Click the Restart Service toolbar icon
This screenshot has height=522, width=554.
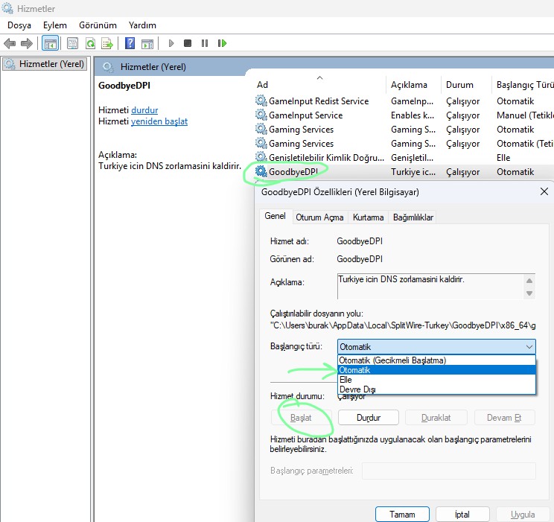(x=222, y=43)
